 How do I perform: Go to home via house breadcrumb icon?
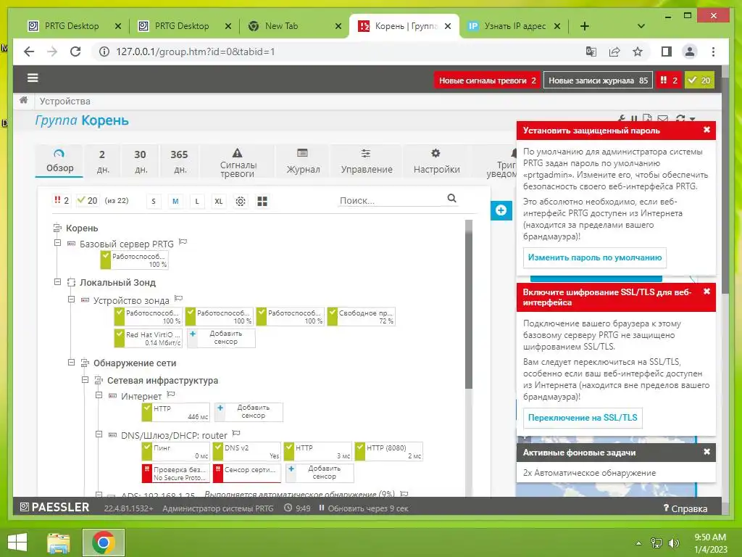point(23,100)
